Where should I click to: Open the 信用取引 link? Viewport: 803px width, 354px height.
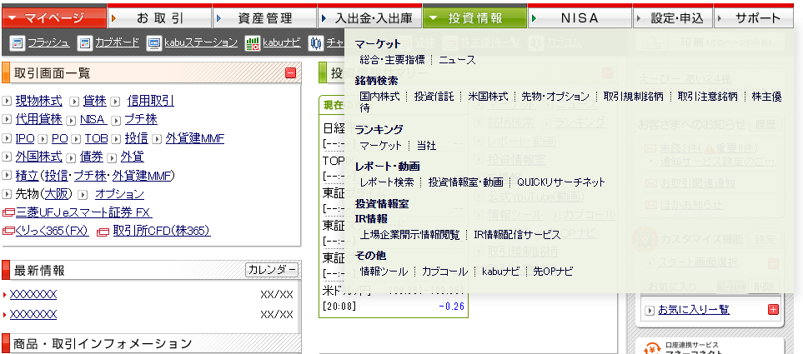point(151,101)
